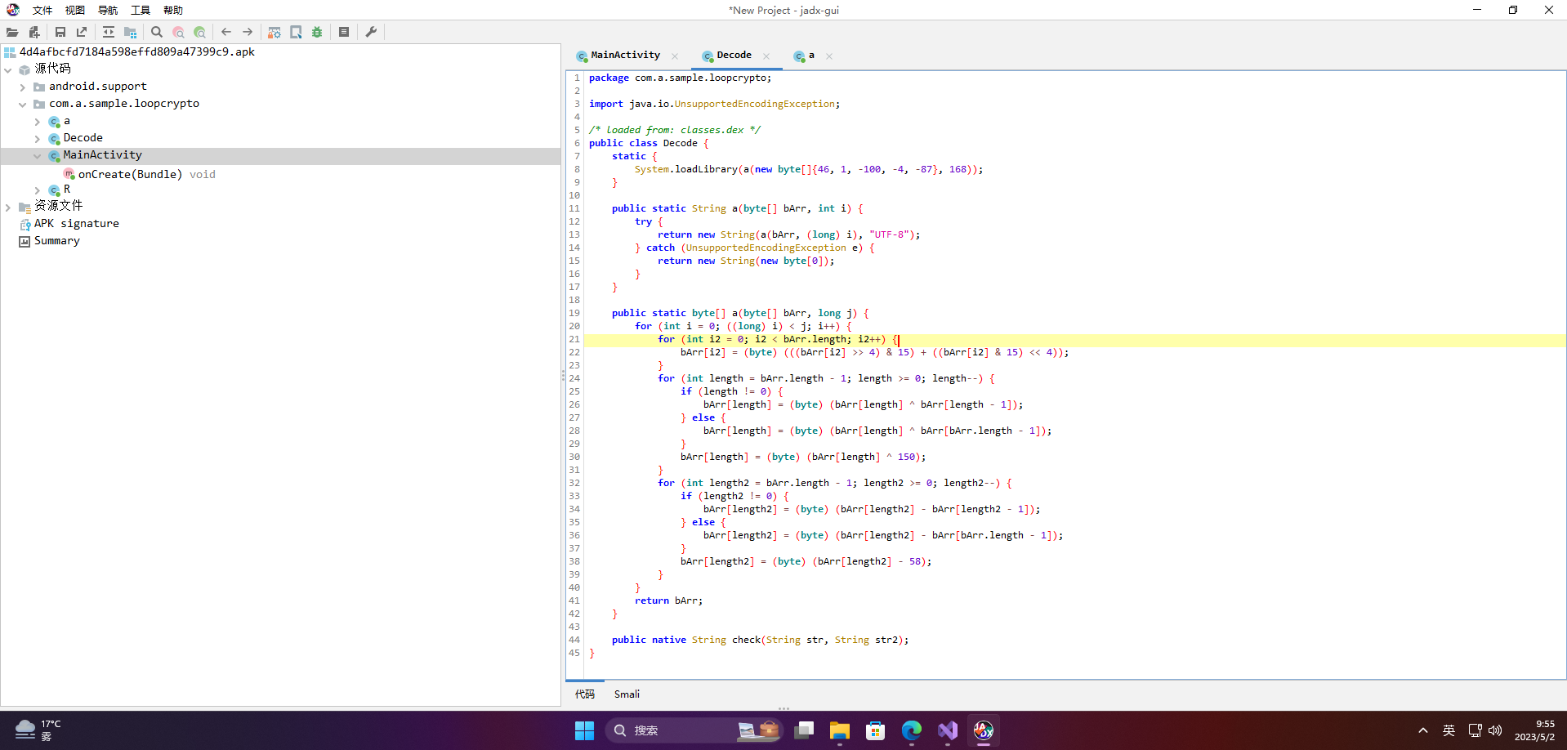
Task: Expand class 'a' in the tree
Action: [38, 122]
